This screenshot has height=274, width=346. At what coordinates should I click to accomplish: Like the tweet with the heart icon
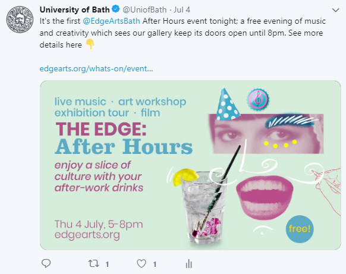coord(141,263)
